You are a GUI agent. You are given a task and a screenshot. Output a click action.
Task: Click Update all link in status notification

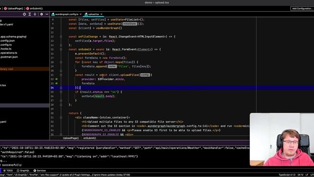point(66,175)
